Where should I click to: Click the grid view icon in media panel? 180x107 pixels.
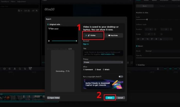coord(19,11)
